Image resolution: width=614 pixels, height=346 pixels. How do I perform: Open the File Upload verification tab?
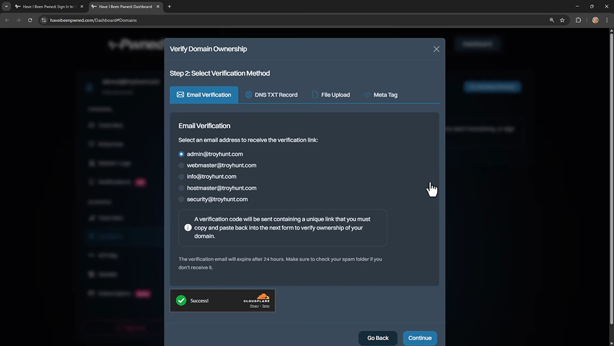331,95
